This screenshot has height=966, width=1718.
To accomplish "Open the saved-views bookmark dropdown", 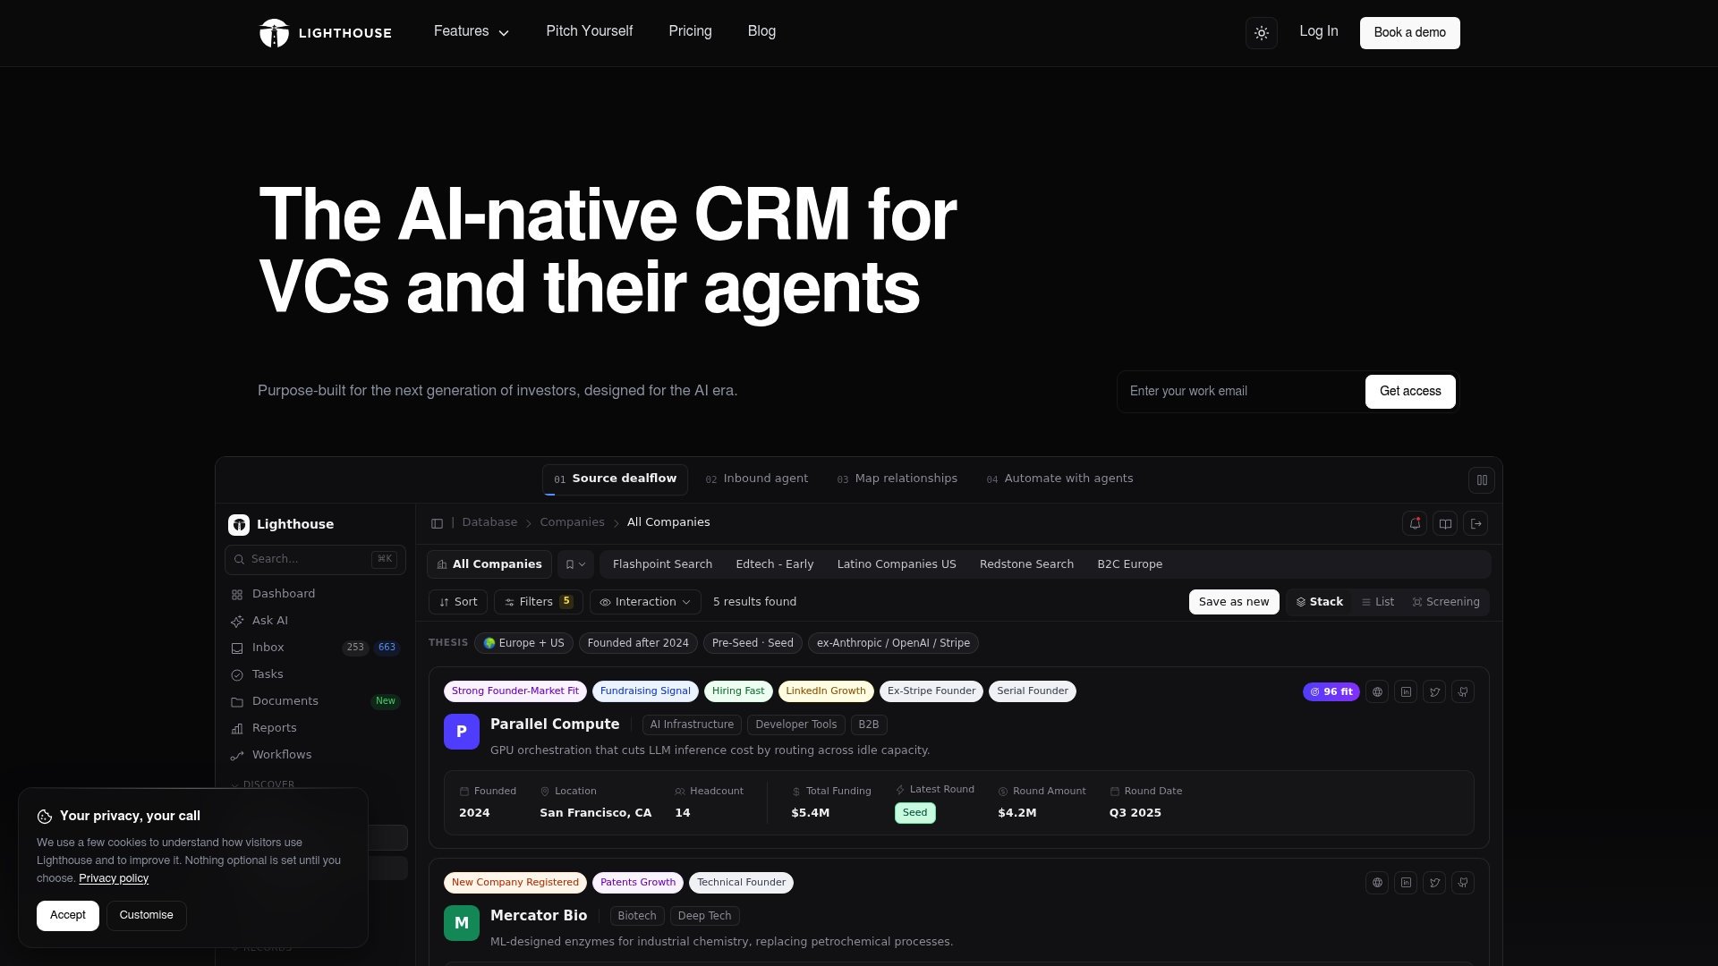I will coord(575,564).
